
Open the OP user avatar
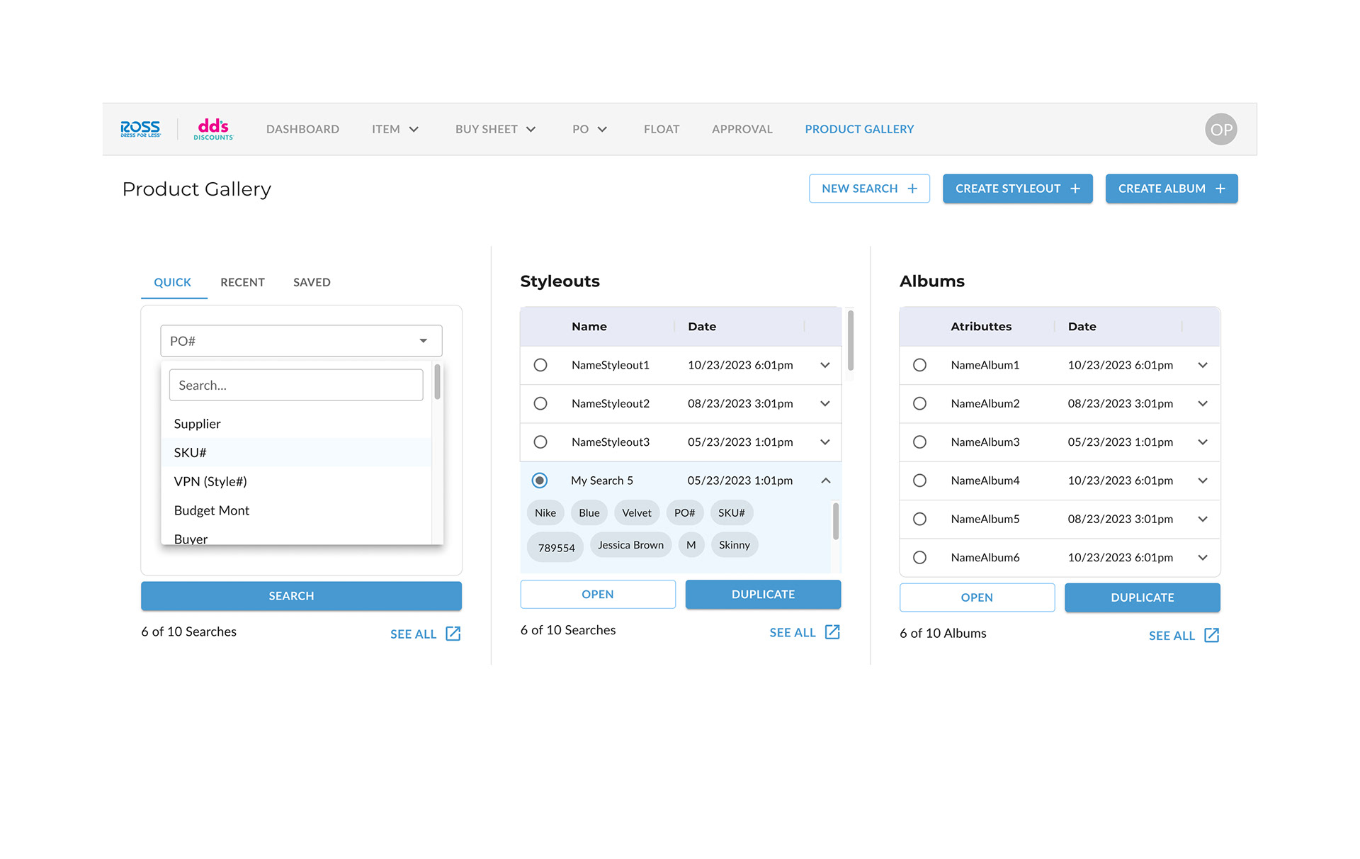pos(1221,129)
